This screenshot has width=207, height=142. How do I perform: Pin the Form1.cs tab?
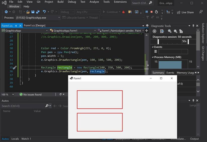[16, 26]
